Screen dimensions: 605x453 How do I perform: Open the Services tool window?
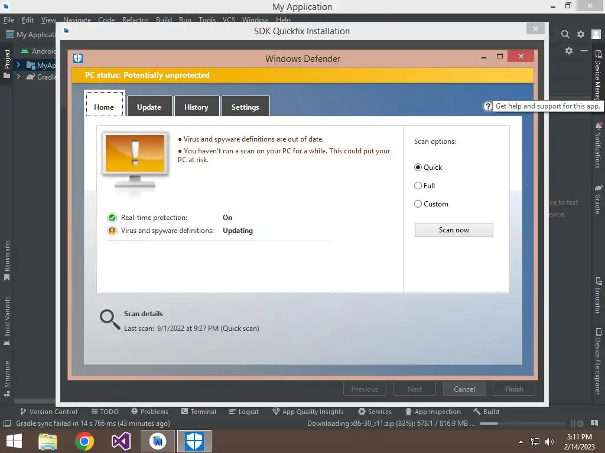coord(375,412)
